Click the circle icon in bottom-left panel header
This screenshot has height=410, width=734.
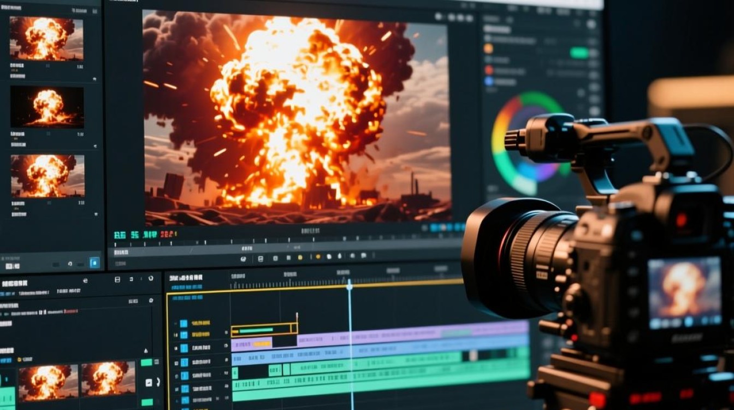pos(151,279)
